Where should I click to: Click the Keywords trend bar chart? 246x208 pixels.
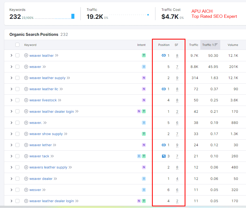(x=54, y=17)
